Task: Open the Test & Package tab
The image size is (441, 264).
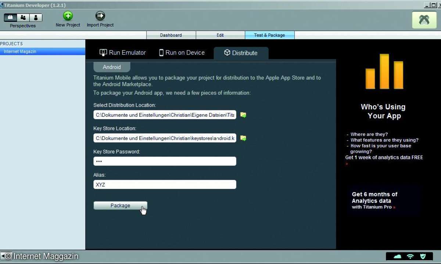Action: 269,35
